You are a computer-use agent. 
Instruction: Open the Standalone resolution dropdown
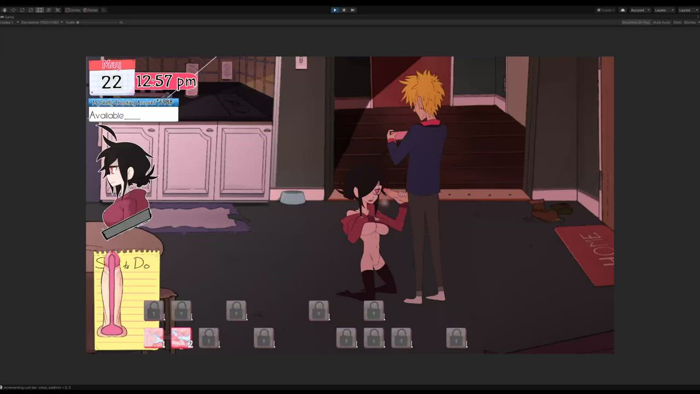[x=42, y=22]
